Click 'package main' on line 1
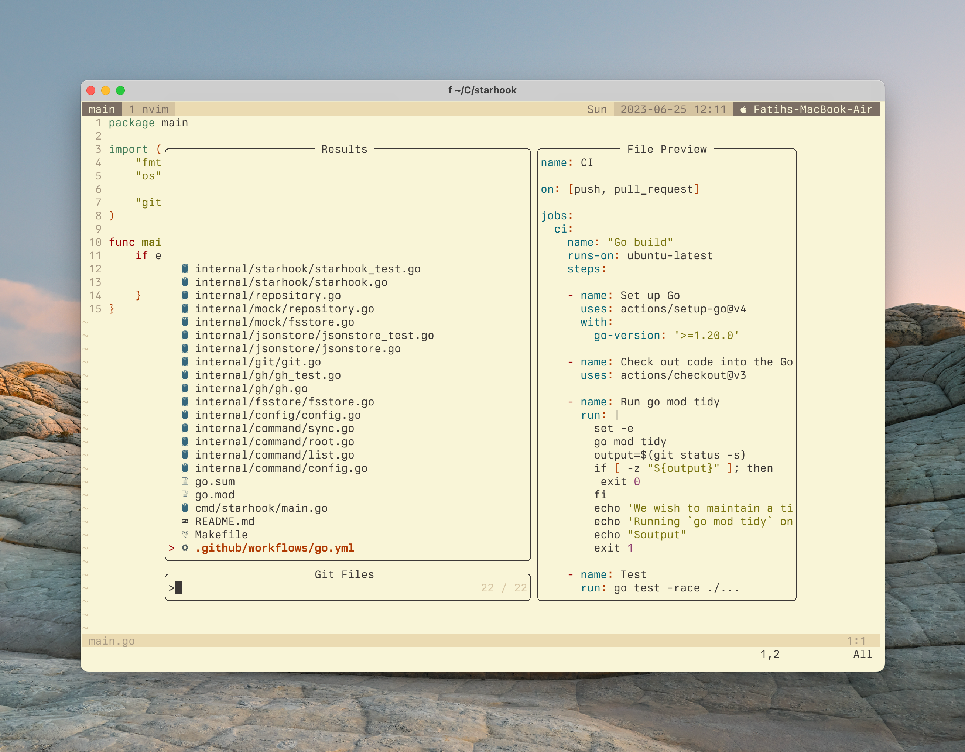 tap(148, 123)
